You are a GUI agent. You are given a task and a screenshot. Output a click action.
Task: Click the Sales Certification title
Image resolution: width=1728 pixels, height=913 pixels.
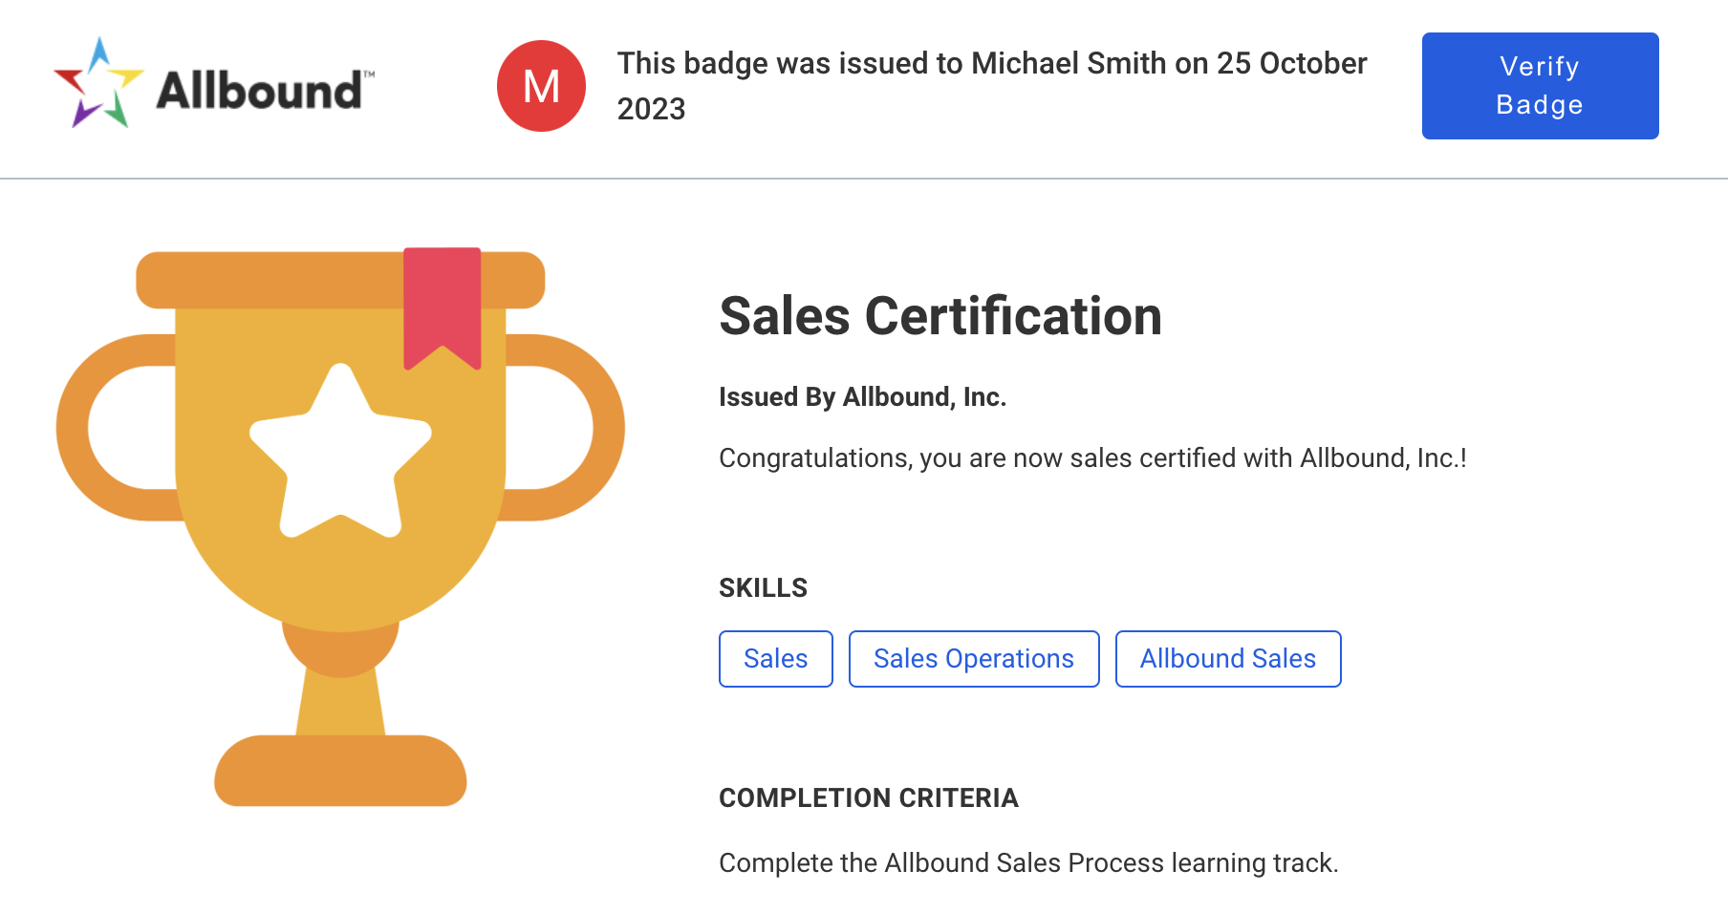[940, 316]
